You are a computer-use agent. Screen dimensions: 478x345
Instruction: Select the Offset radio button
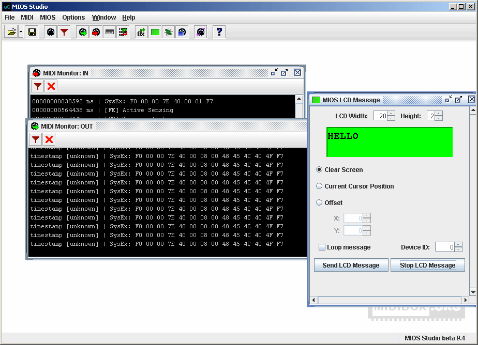point(319,202)
